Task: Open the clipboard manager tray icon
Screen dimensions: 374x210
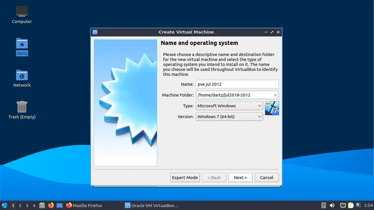Action: click(351, 205)
